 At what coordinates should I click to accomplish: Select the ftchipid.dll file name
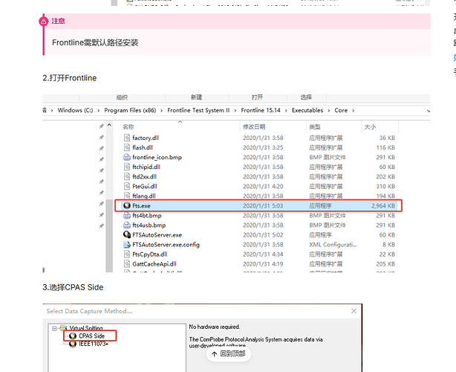click(146, 167)
